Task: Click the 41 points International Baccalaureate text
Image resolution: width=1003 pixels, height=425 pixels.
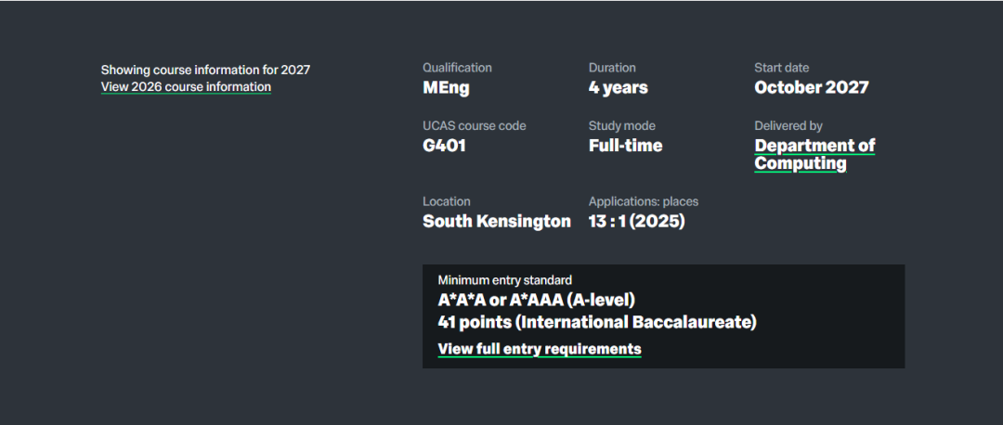Action: point(597,322)
